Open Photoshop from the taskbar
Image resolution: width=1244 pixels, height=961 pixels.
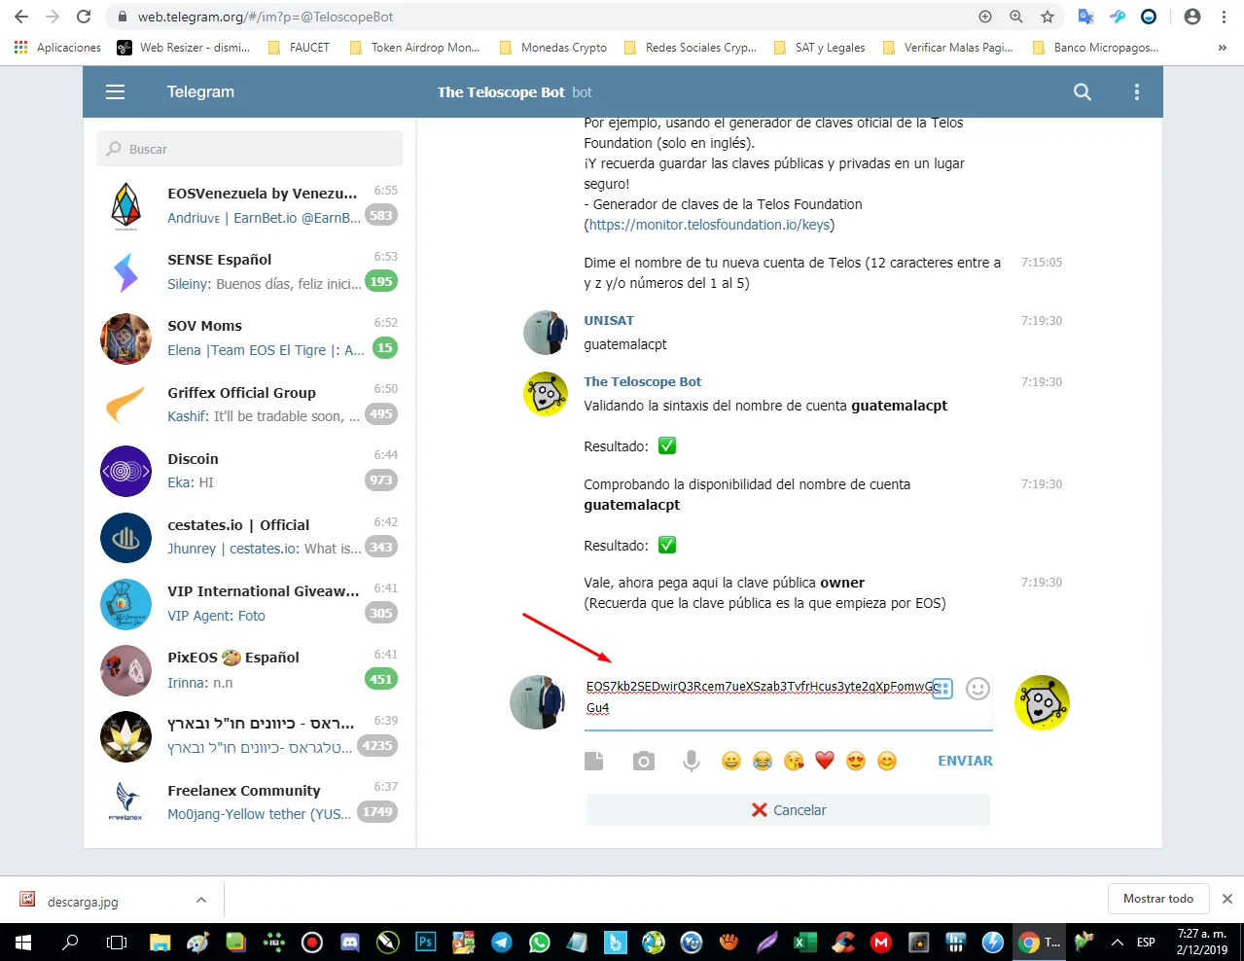point(425,942)
